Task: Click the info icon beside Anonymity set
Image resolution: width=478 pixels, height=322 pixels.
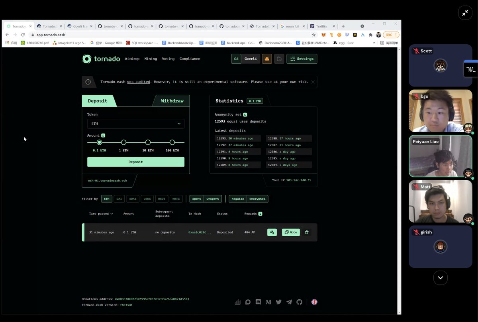Action: 245,115
